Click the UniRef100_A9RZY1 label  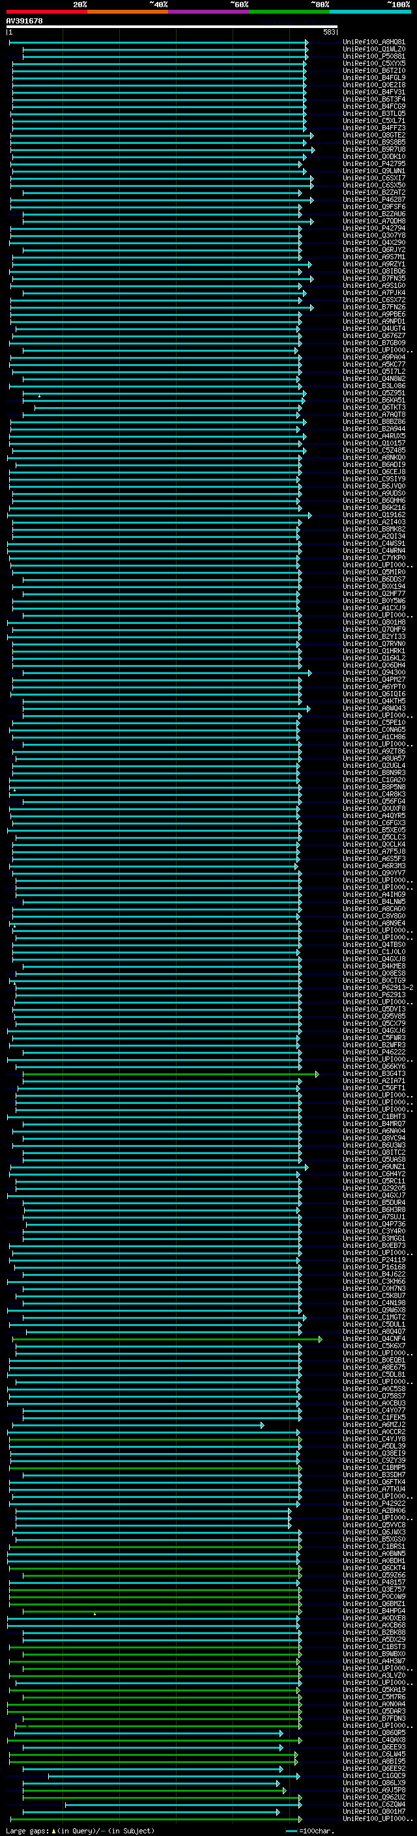click(373, 264)
